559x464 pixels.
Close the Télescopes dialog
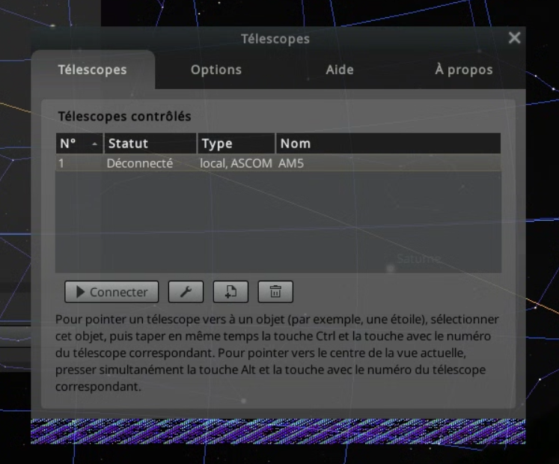pos(514,37)
